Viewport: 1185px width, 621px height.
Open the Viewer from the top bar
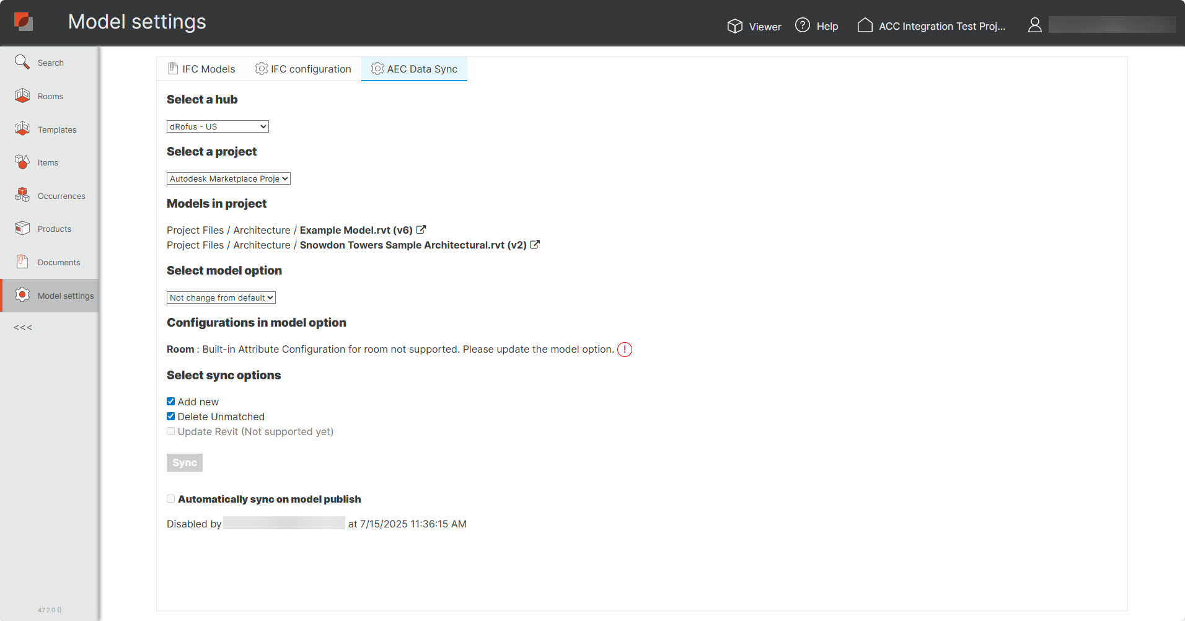pyautogui.click(x=754, y=26)
